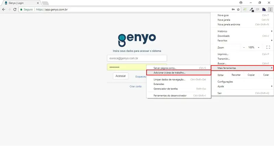Open Configurações from Chrome menu
Viewport: 274px width, 146px height.
242,82
